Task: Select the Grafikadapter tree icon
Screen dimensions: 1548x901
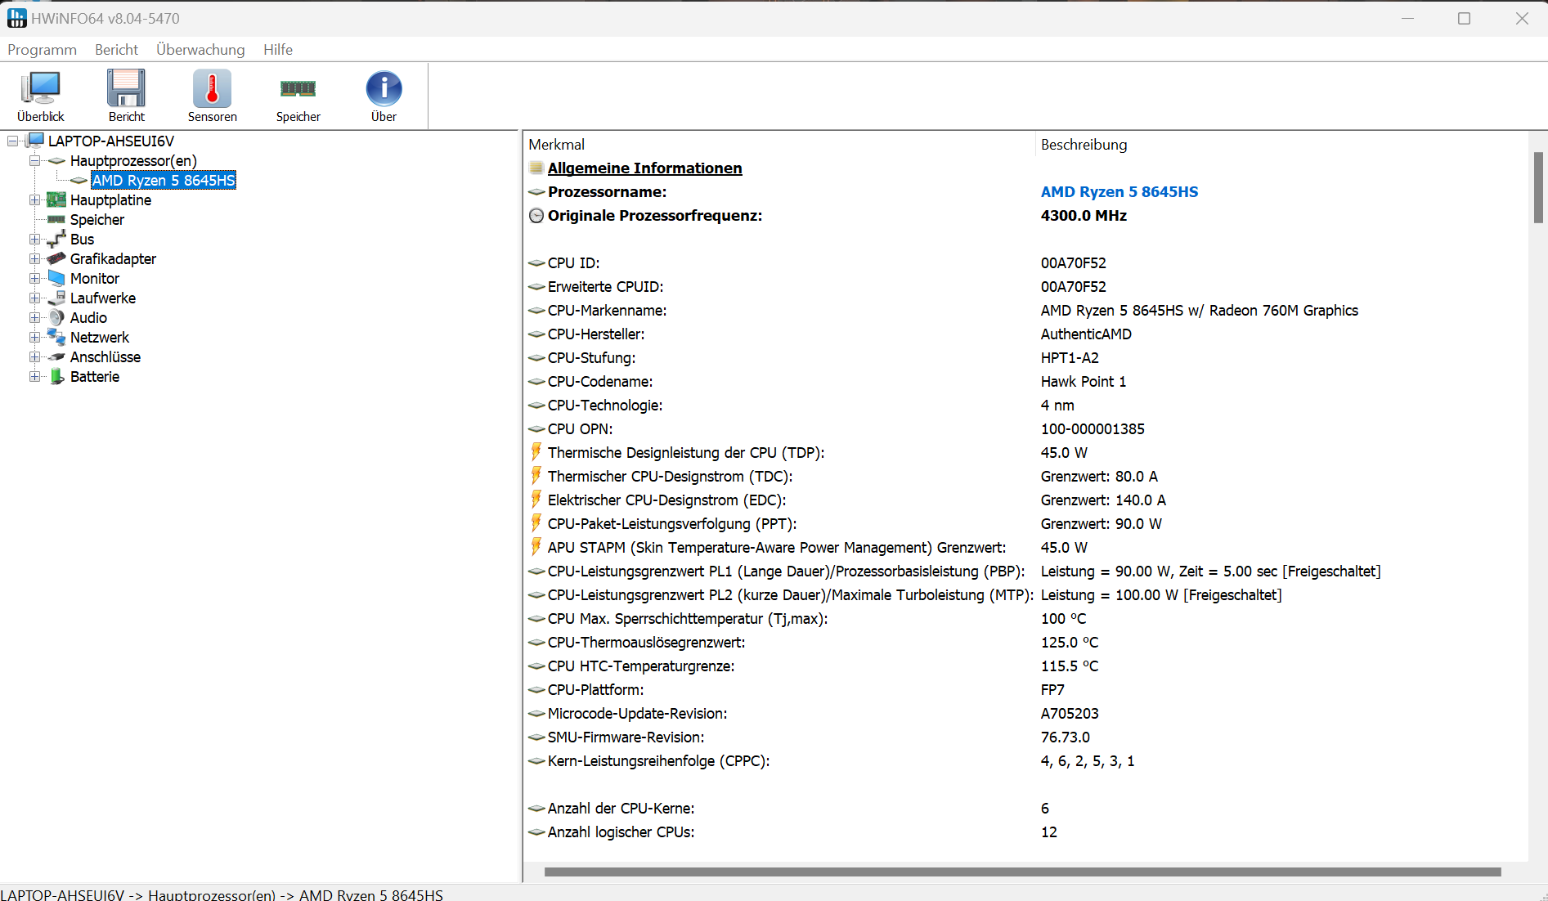Action: (56, 259)
